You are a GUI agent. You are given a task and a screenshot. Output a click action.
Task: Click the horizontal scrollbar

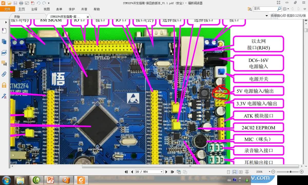pyautogui.click(x=190, y=166)
